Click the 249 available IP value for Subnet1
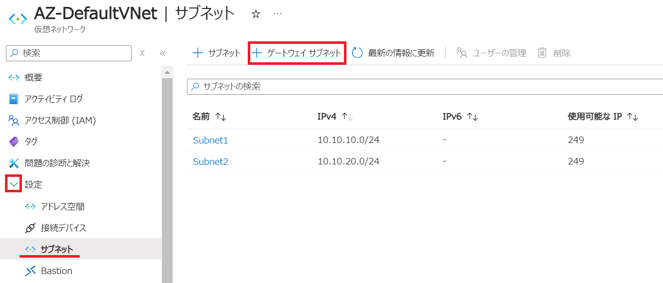The width and height of the screenshot is (663, 283). coord(576,140)
